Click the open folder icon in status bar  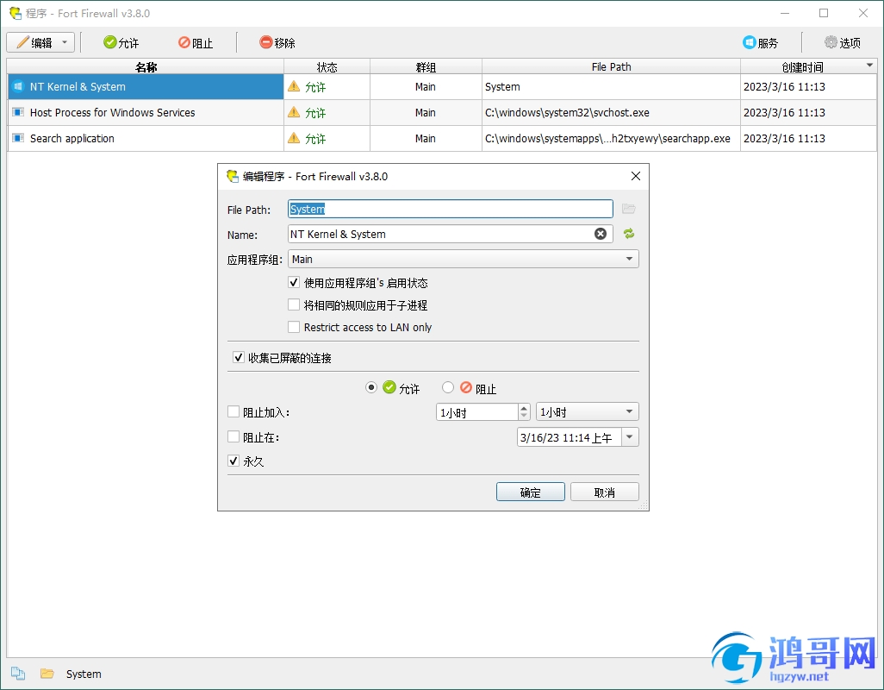(x=47, y=674)
